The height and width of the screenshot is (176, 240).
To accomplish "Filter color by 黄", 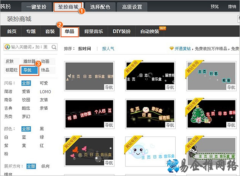I will click(24, 146).
